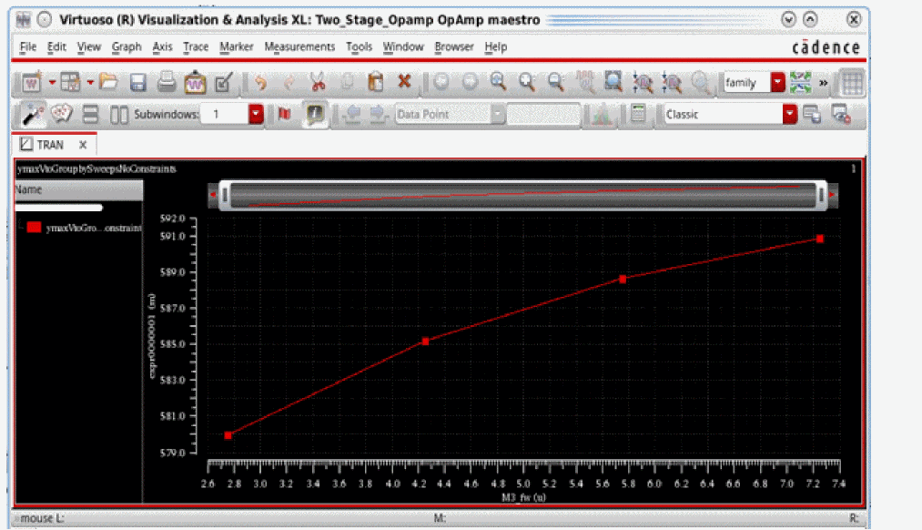Open the family plotting mode dropdown
This screenshot has height=530, width=922.
click(x=778, y=83)
